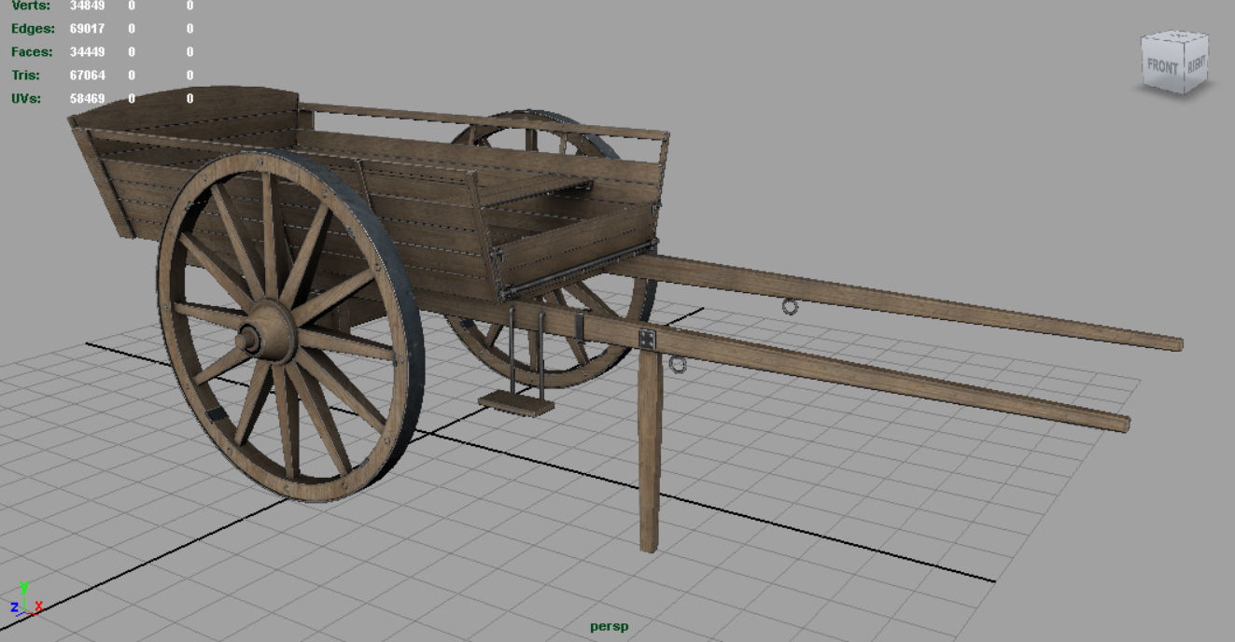Click the Tris: label in the heads-up display
The width and height of the screenshot is (1235, 642).
pyautogui.click(x=24, y=76)
